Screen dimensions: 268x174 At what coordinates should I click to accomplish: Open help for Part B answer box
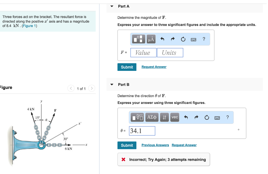click(x=227, y=117)
